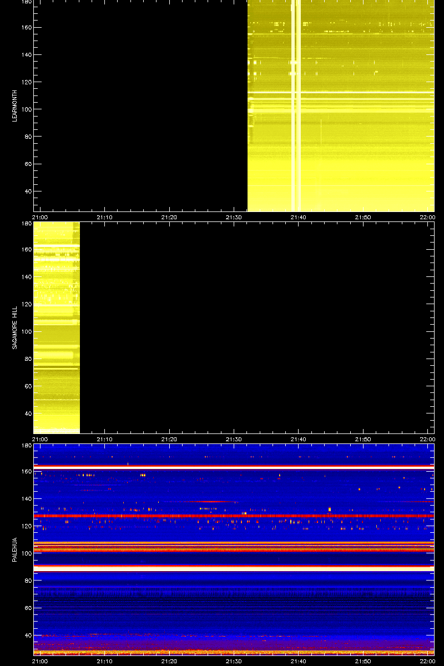This screenshot has height=666, width=444.
Task: Select the 100 frequency tick on Learmonth axis
Action: pyautogui.click(x=26, y=109)
